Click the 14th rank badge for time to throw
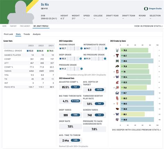 pos(75,140)
